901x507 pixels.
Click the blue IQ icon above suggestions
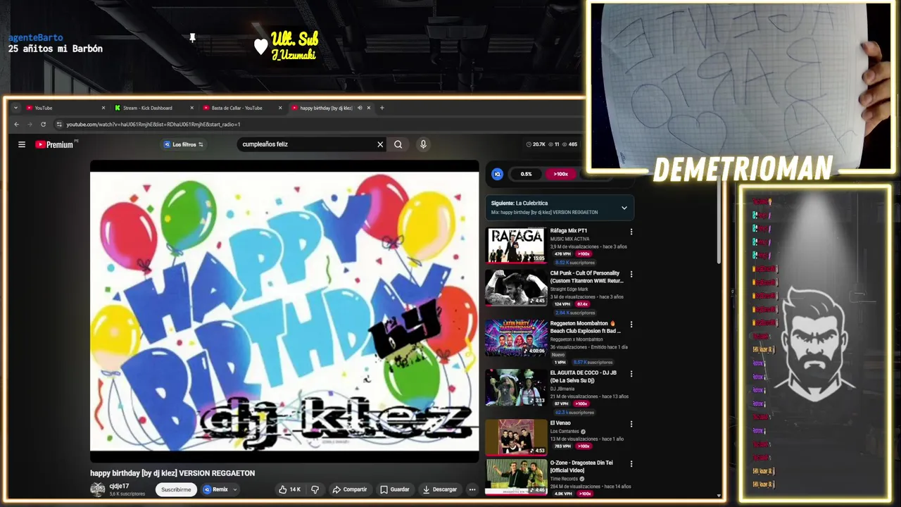coord(498,174)
